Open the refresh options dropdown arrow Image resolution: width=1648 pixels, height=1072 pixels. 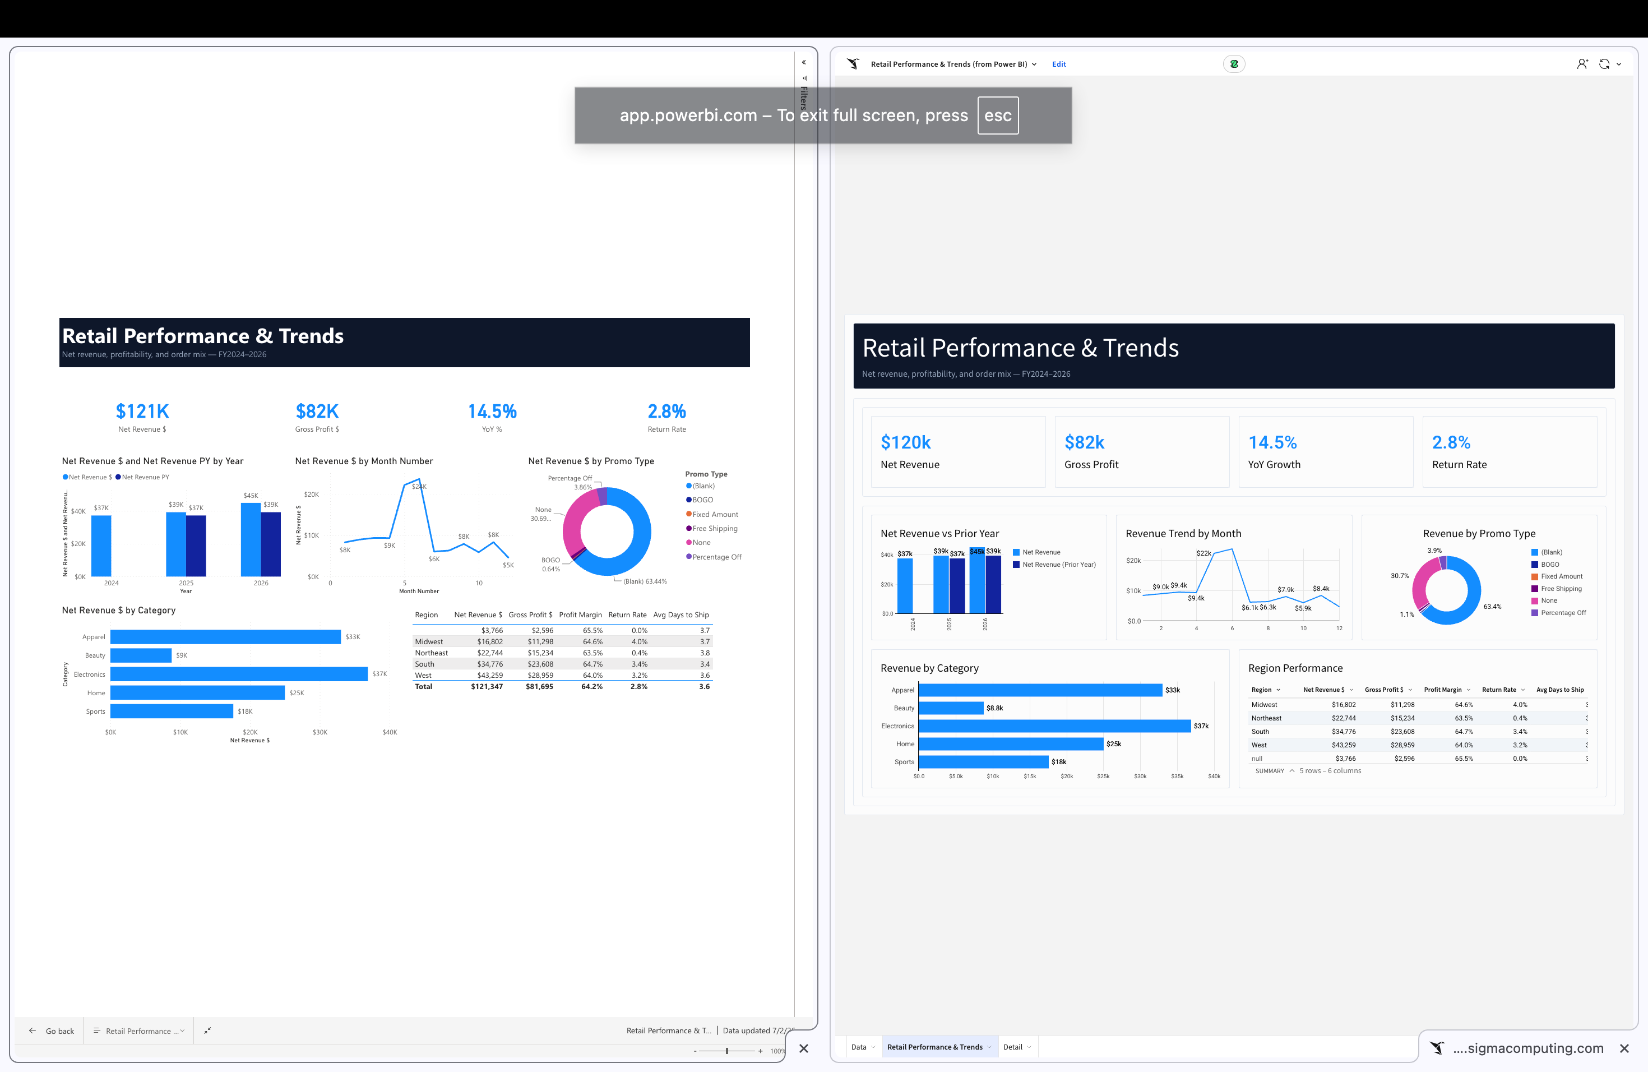(x=1619, y=64)
